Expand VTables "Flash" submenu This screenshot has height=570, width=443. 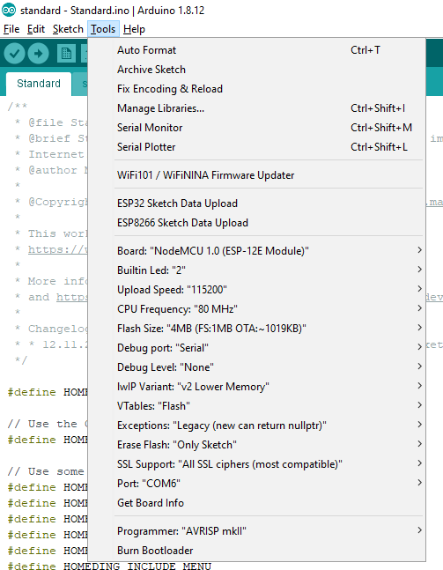tap(256, 405)
